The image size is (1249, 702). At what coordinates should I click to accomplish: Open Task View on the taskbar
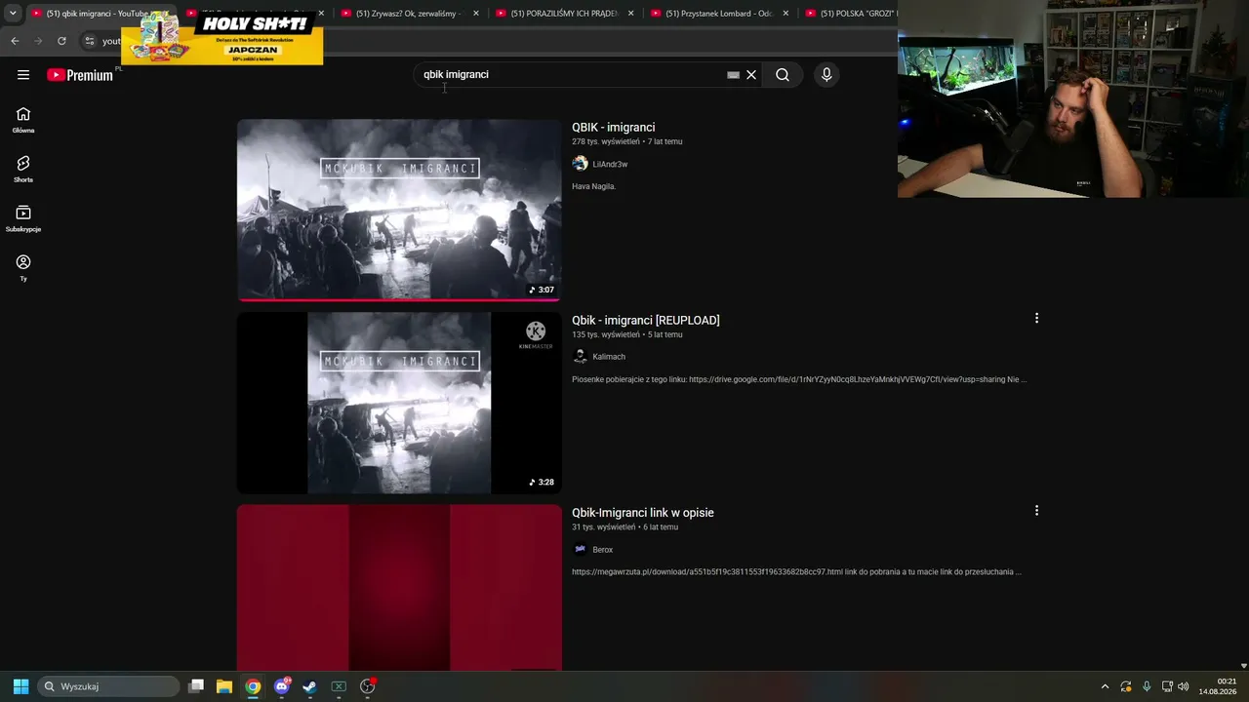pyautogui.click(x=196, y=686)
